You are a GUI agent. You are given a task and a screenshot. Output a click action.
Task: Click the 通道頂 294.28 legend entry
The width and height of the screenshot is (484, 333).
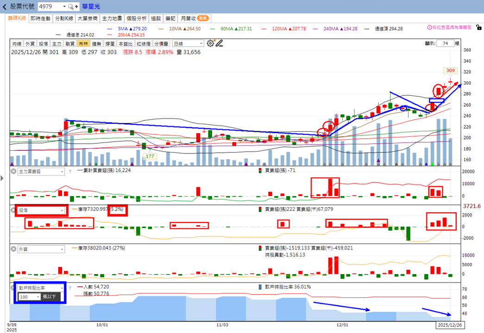pos(383,29)
